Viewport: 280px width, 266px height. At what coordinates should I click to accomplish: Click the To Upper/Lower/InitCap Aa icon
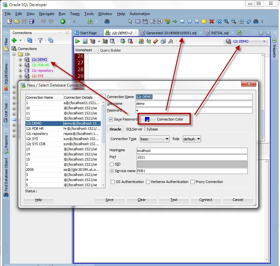148,41
